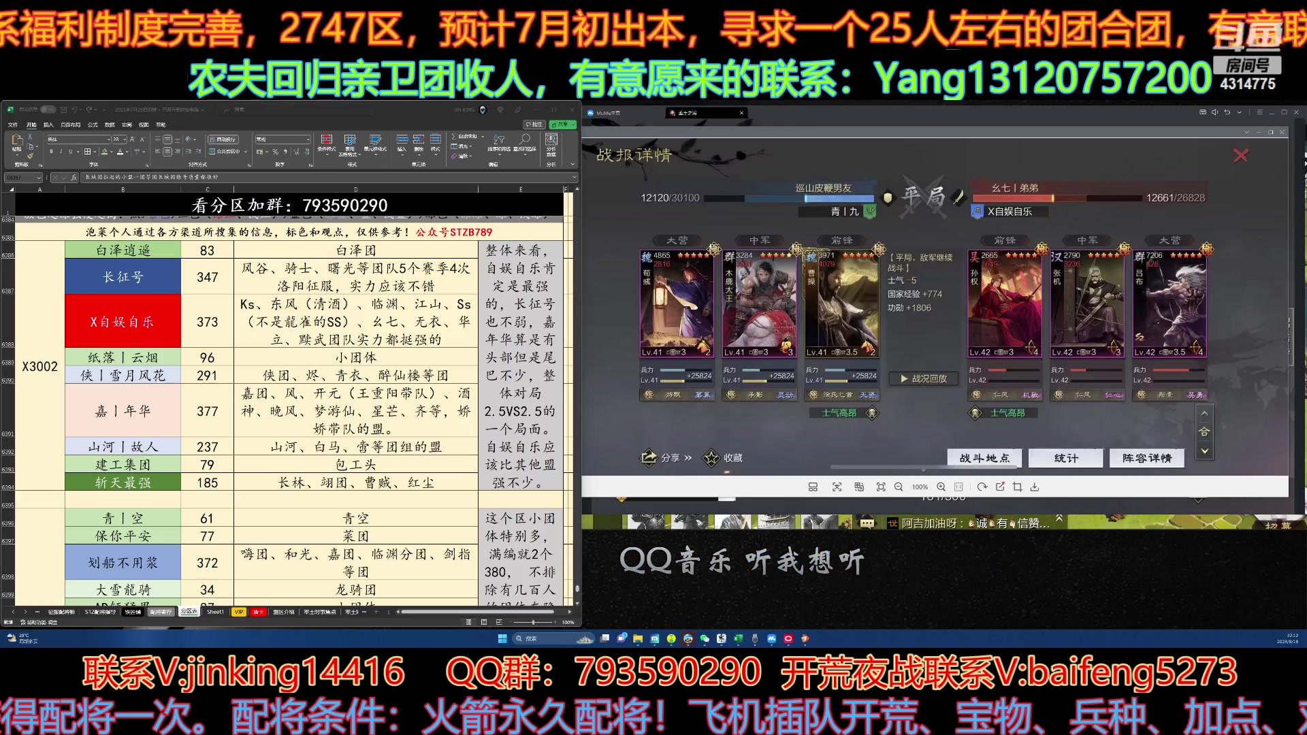Click the font color swatch (red A)

(x=120, y=152)
